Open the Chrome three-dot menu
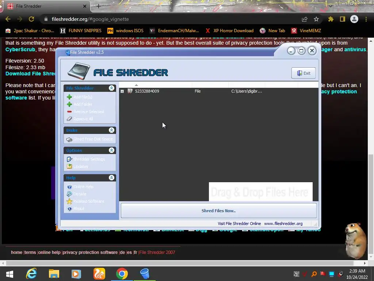 coord(366,19)
